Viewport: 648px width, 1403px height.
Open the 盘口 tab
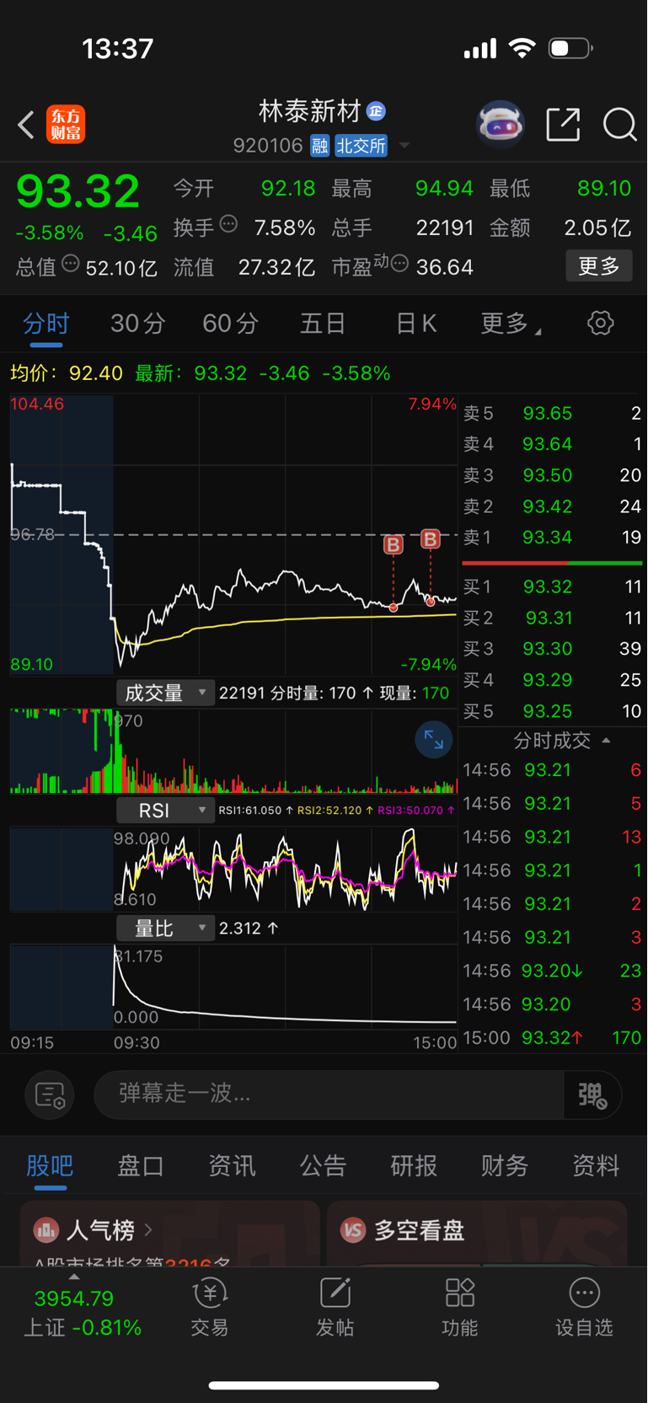pyautogui.click(x=141, y=1165)
